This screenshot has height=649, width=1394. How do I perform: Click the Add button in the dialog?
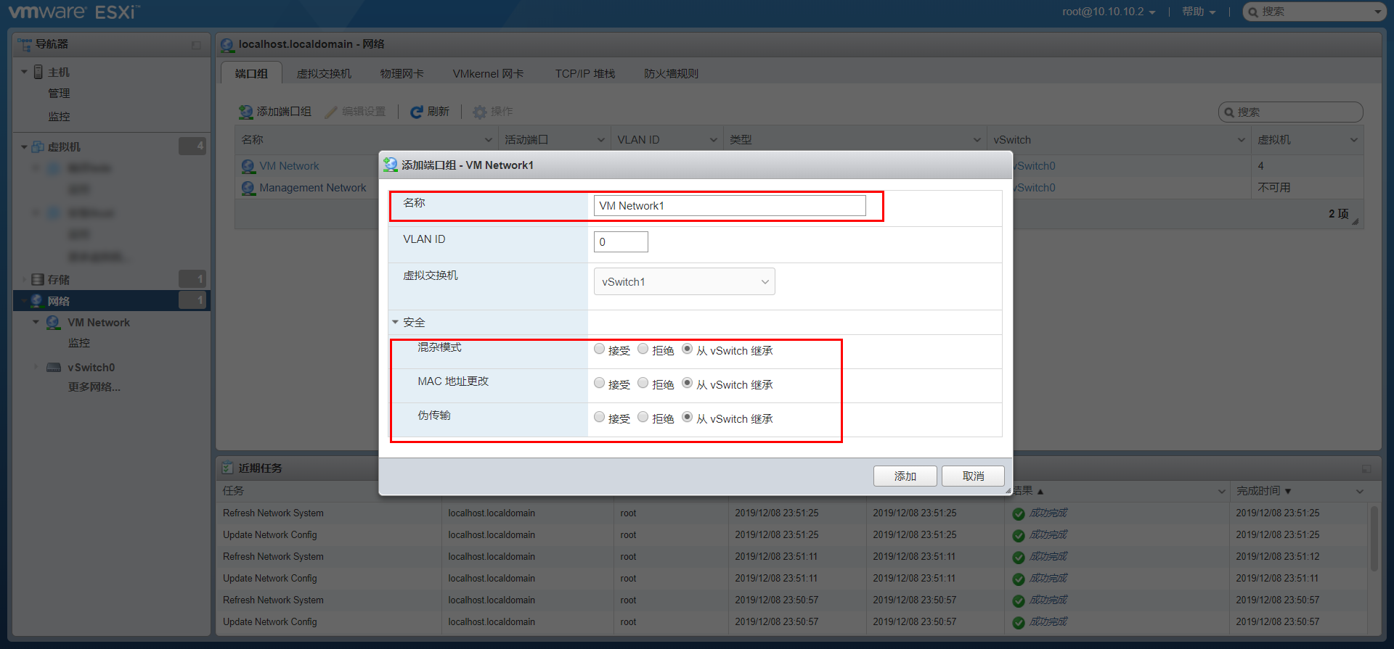point(905,476)
